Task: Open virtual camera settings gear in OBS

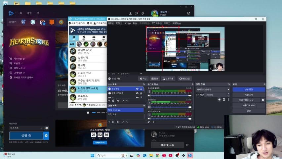Action: (x=263, y=100)
